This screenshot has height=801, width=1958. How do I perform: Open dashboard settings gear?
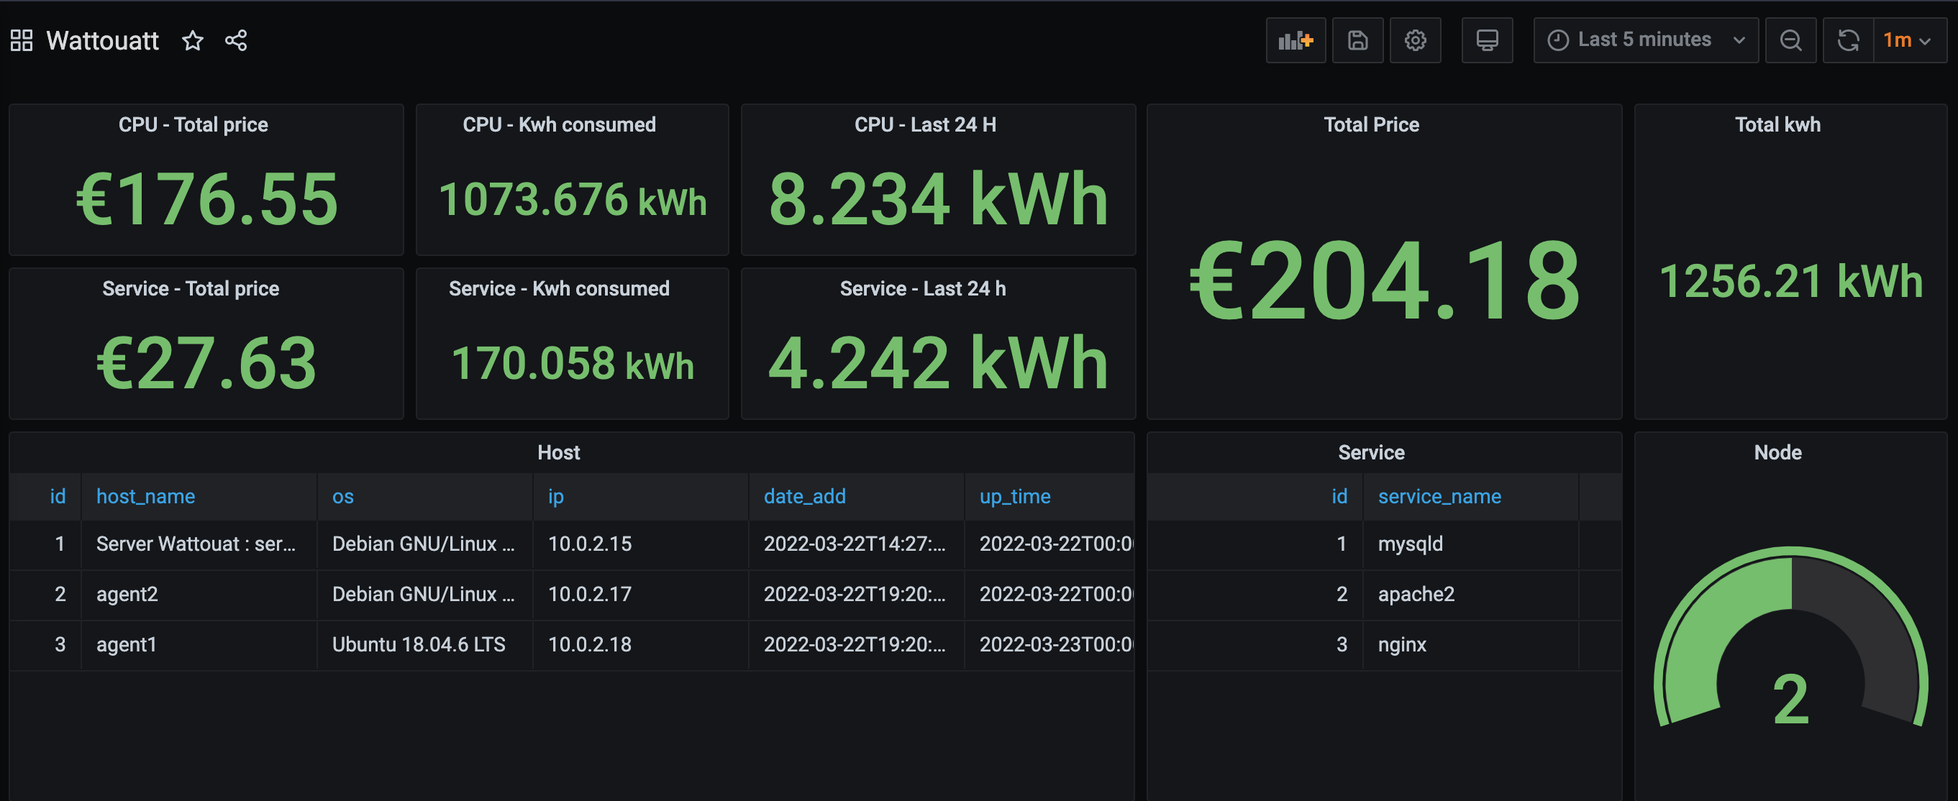click(x=1414, y=40)
